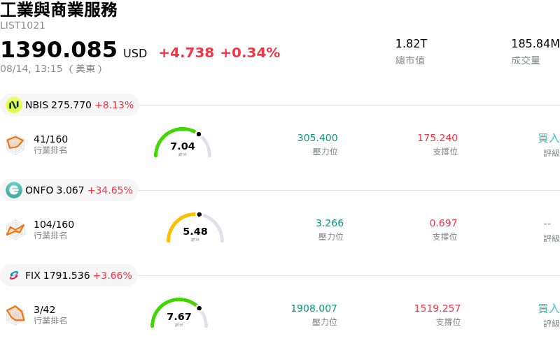The width and height of the screenshot is (560, 341).
Task: Open the FIX 1791.536 stock chip
Action: [69, 275]
